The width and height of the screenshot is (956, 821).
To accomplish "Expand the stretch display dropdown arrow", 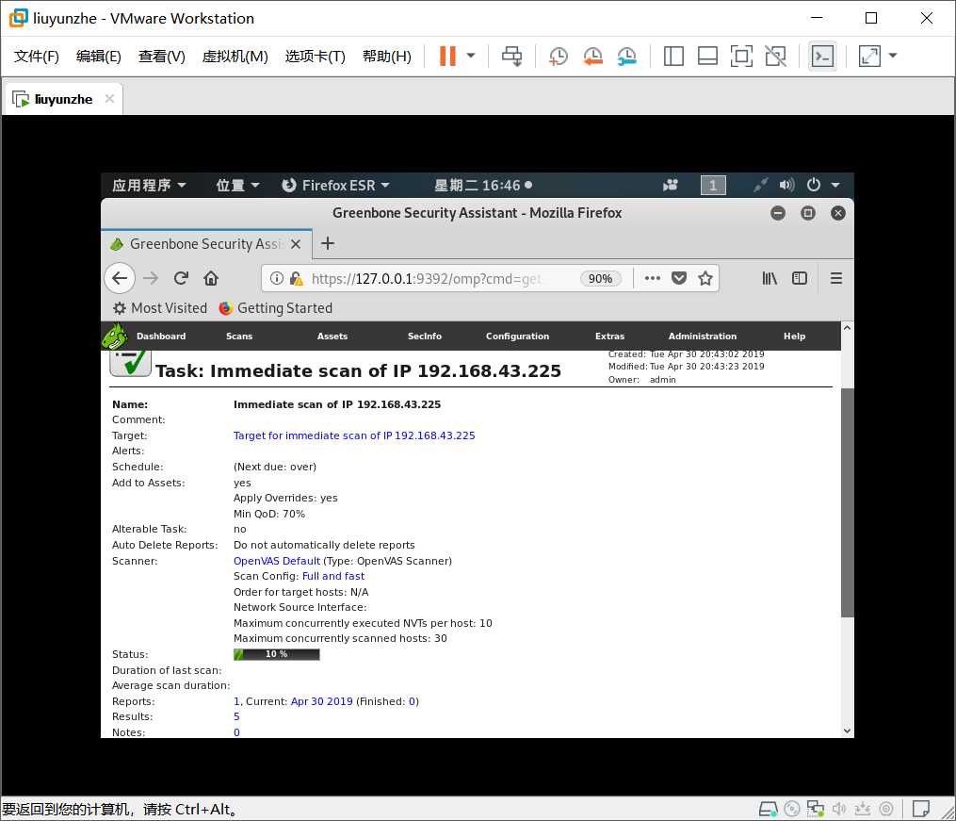I will [x=893, y=56].
